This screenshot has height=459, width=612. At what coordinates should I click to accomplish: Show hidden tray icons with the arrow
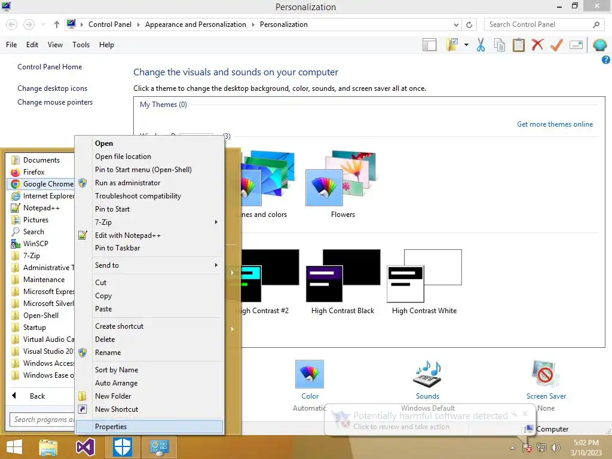(x=512, y=448)
